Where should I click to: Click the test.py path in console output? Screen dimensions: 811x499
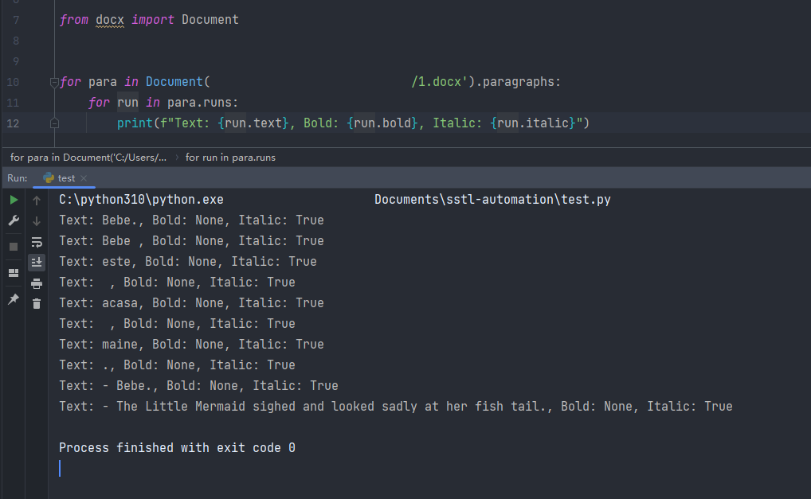coord(492,200)
